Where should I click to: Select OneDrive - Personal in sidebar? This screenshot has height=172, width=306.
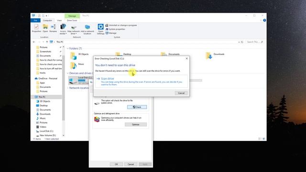pos(48,78)
